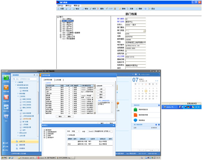The width and height of the screenshot is (202, 160).
Task: Click the orange document icon in right panel
Action: coord(135,115)
